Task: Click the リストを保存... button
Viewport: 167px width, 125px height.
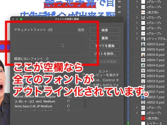Action: click(x=105, y=54)
